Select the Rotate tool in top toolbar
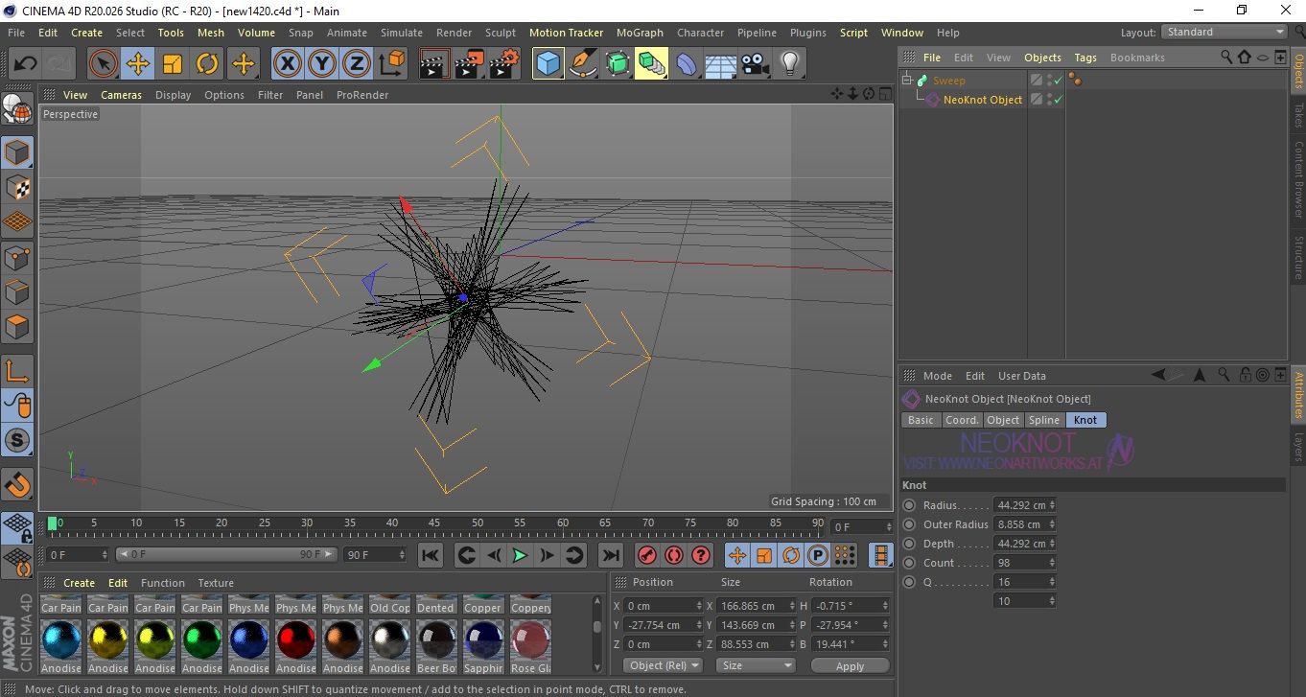Screen dimensions: 1306x697 207,64
